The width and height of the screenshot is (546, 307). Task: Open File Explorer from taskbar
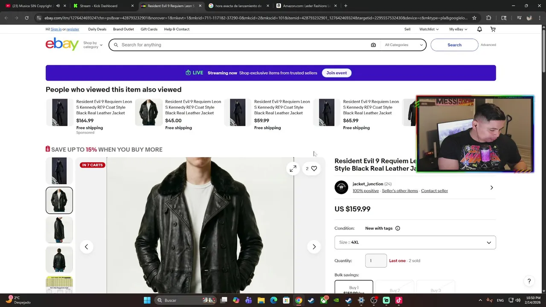261,300
